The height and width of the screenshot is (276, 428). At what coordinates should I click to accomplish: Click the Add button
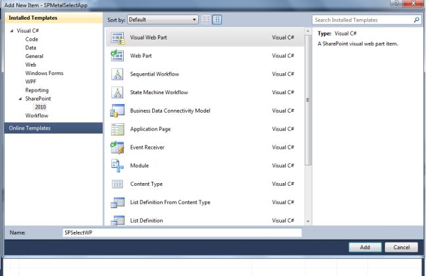365,247
